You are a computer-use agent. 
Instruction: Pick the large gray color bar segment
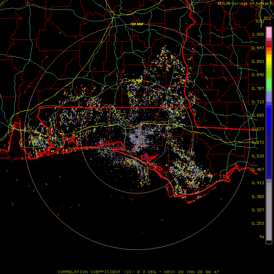(x=269, y=212)
